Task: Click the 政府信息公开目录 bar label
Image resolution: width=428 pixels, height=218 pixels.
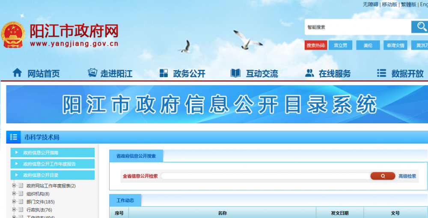Action: tap(41, 175)
